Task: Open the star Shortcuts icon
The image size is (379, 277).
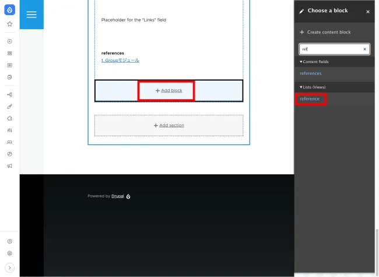Action: 9,24
